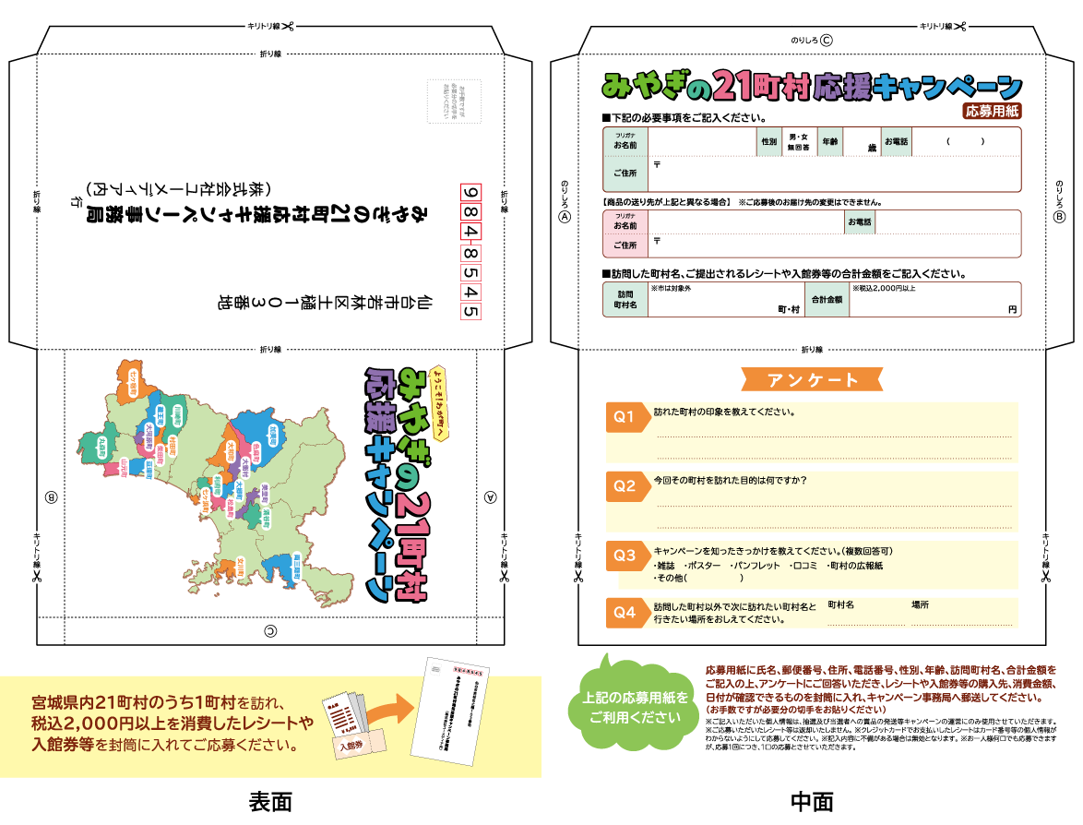Click the Q2 question 今回その町村を訪れた目的は何ですか？
1083x825 pixels.
pos(730,480)
